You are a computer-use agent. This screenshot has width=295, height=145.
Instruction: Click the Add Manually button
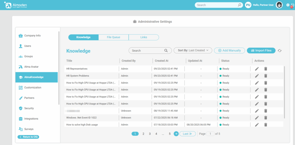coord(229,50)
